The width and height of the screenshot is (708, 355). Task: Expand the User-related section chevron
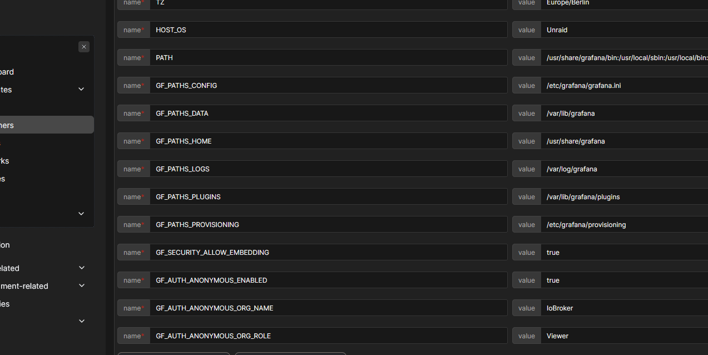tap(82, 268)
